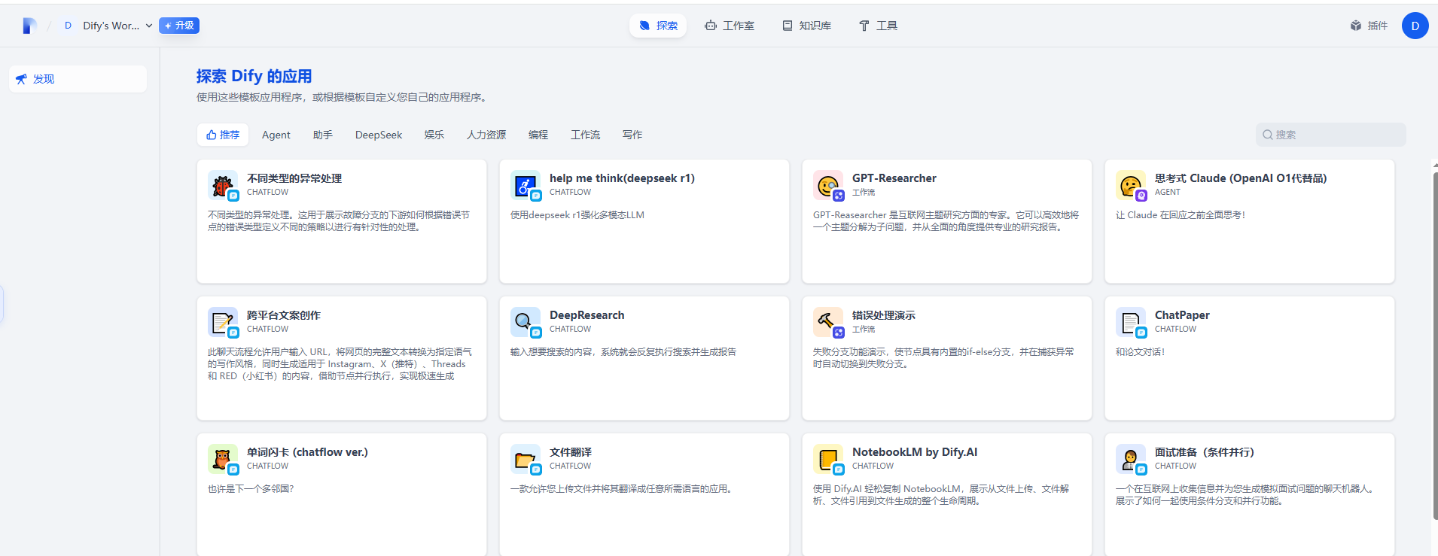Click the 单词闪卡 owl icon
1438x556 pixels.
222,459
